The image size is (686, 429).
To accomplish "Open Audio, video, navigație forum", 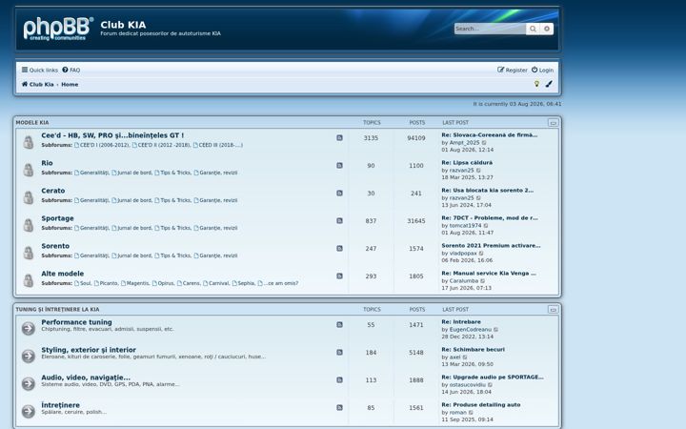I will pos(86,377).
